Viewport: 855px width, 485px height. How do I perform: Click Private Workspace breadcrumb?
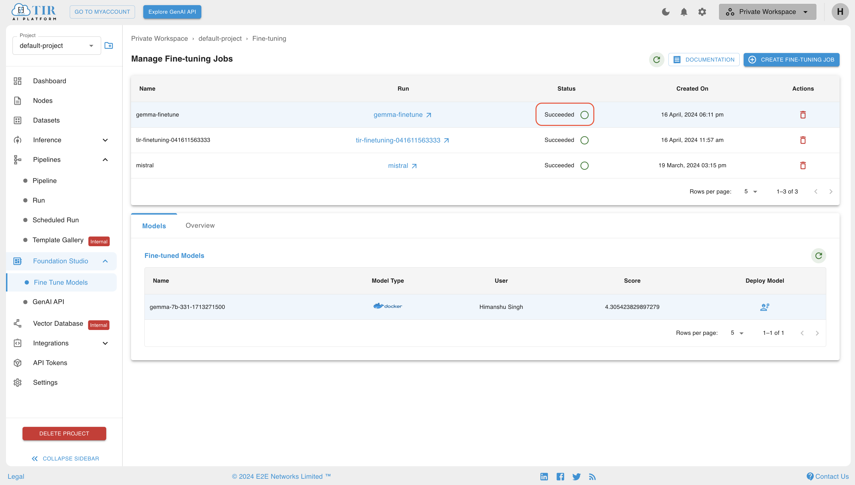[x=159, y=38]
